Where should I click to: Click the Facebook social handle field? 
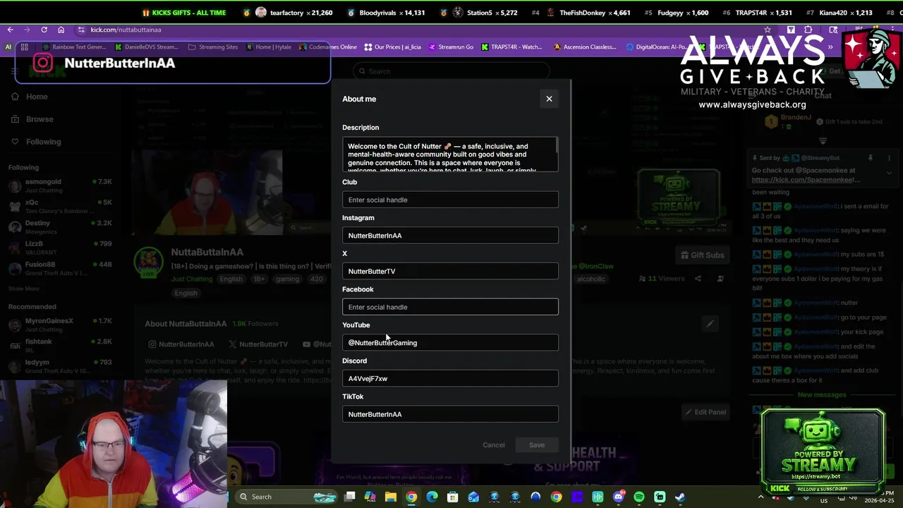click(x=450, y=307)
